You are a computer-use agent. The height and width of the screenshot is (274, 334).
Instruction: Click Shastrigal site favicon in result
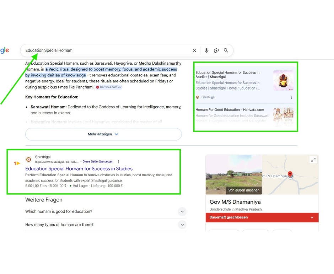(x=29, y=159)
